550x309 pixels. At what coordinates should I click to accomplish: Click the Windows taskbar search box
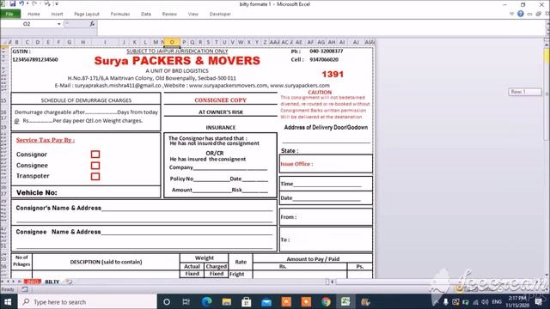87,302
